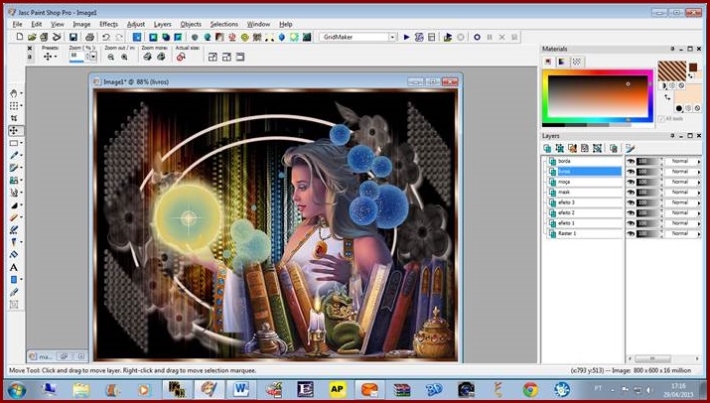
Task: Click the zoom in magnifier icon
Action: pyautogui.click(x=124, y=57)
